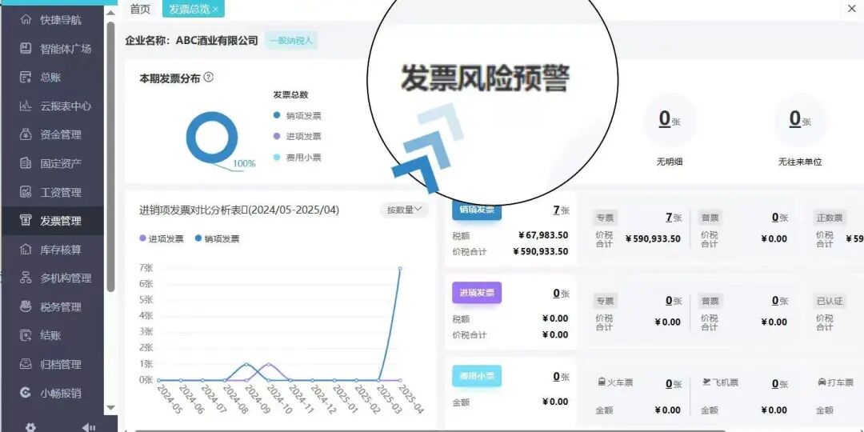The height and width of the screenshot is (432, 864).
Task: Click the 已认证 label
Action: [x=830, y=301]
